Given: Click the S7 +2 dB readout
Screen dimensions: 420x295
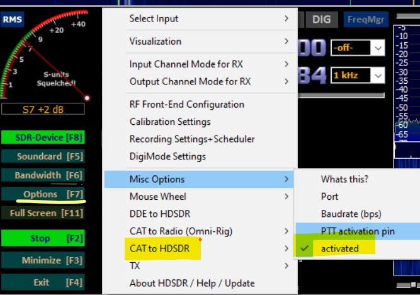Looking at the screenshot, I should (x=43, y=110).
